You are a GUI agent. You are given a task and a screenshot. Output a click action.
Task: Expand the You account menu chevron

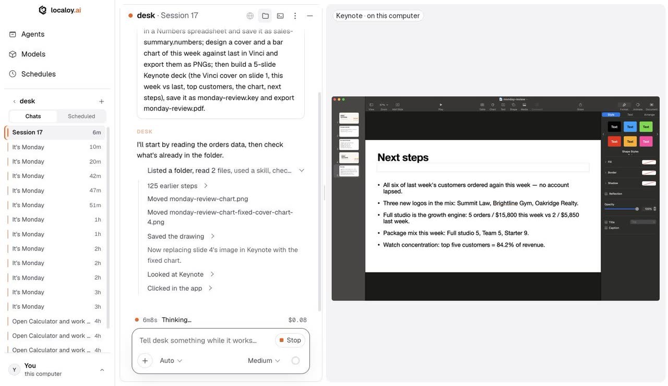pyautogui.click(x=102, y=370)
